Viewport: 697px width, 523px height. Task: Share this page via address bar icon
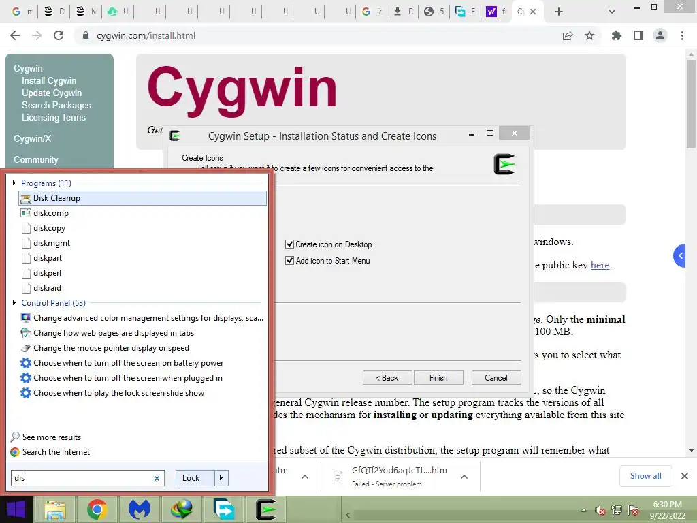pyautogui.click(x=568, y=35)
